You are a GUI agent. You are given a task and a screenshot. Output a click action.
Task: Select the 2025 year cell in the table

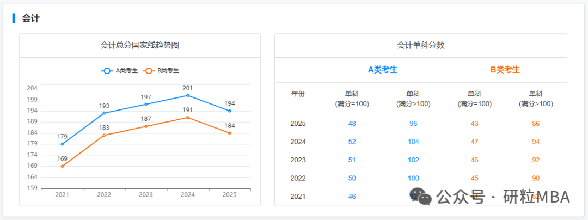click(x=298, y=124)
